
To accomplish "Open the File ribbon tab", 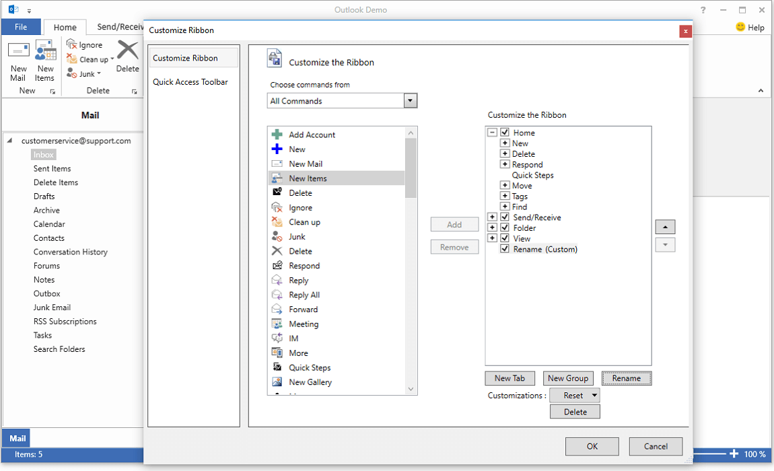I will 21,27.
